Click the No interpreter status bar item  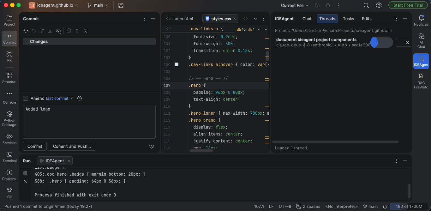[341, 206]
